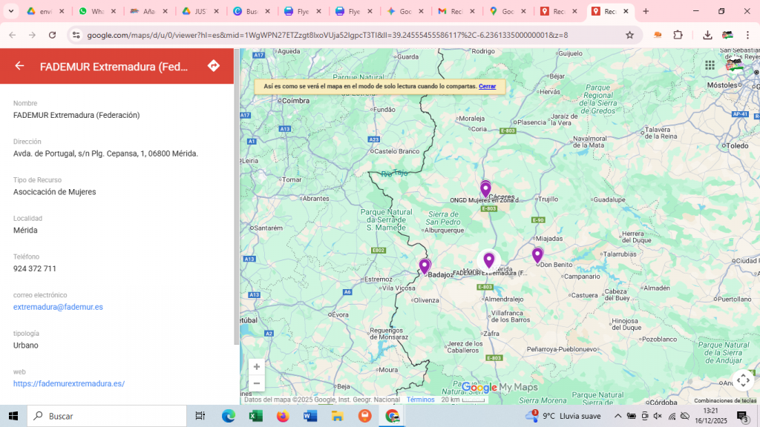The image size is (760, 427).
Task: Click the purple marker at Cáceres
Action: [485, 188]
